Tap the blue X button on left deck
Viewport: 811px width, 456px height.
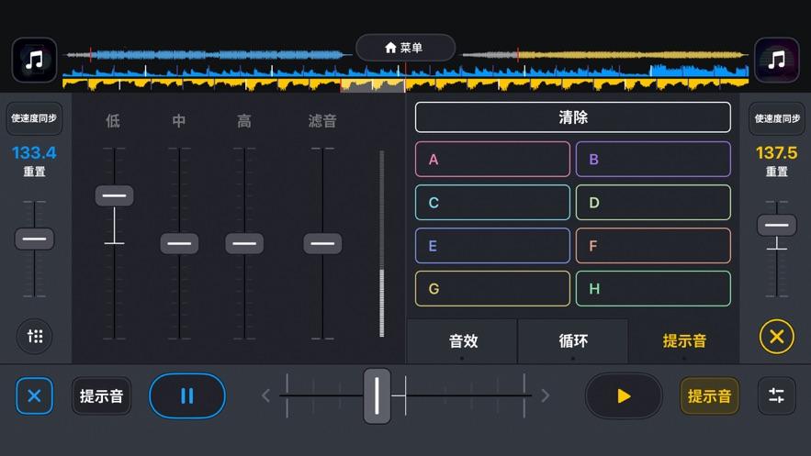pos(34,396)
